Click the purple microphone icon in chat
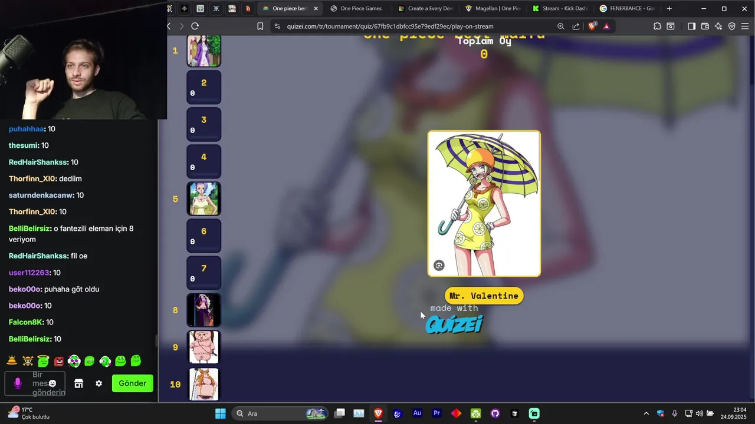Viewport: 755px width, 424px height. tap(18, 383)
